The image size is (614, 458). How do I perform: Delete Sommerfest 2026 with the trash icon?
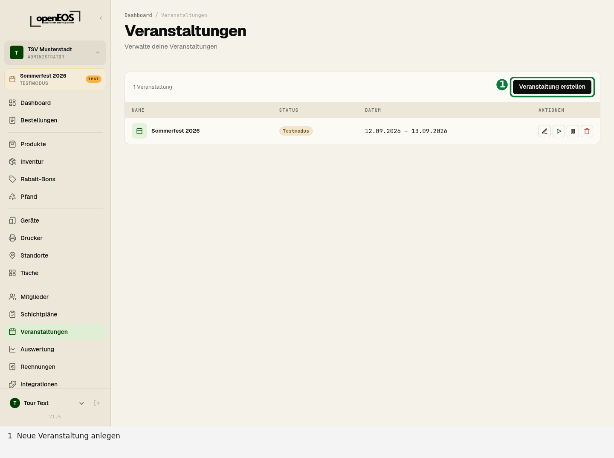(x=587, y=131)
